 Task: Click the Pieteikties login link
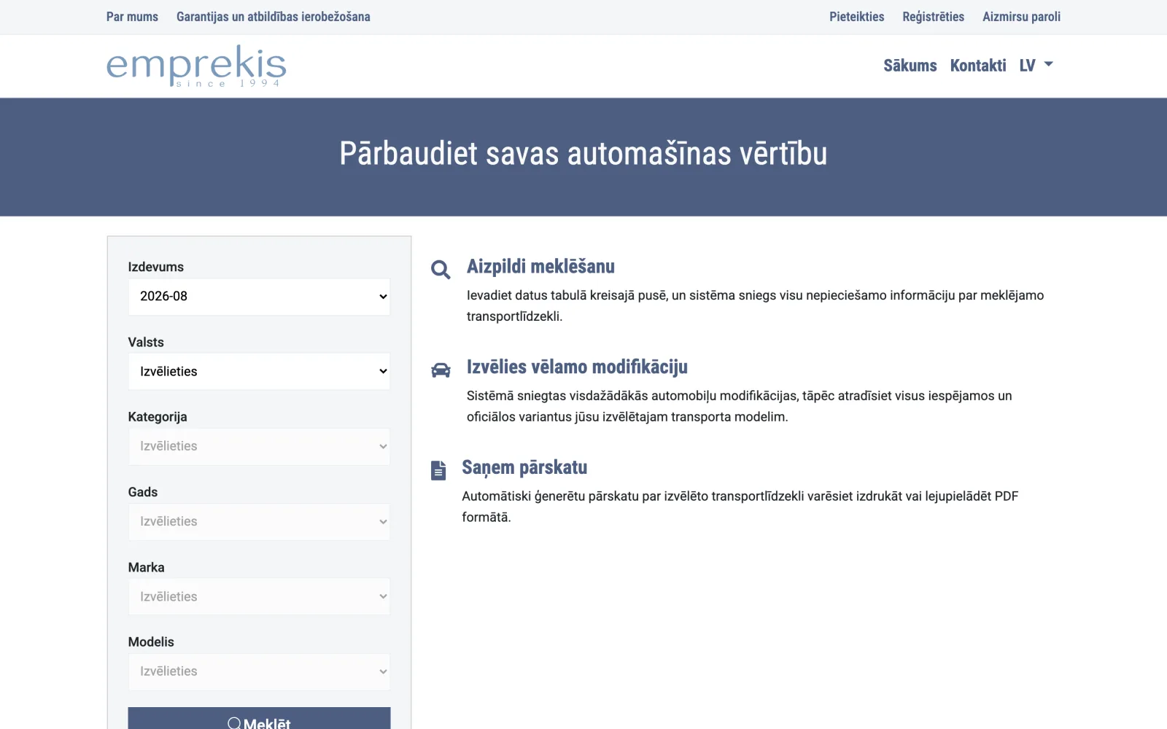[x=856, y=17]
